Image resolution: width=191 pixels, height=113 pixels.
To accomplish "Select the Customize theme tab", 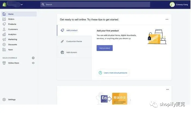I will (x=74, y=41).
